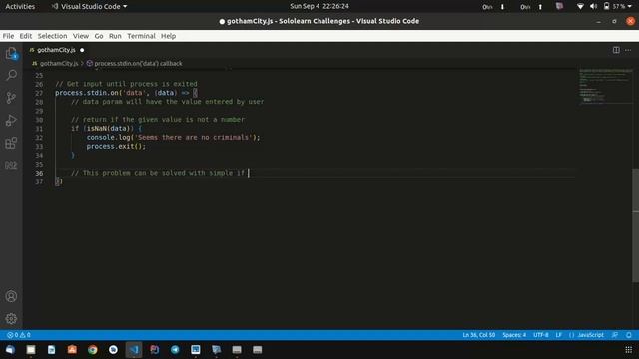Open Visual Studio Code app menu dropdown
The height and width of the screenshot is (359, 639).
(89, 6)
